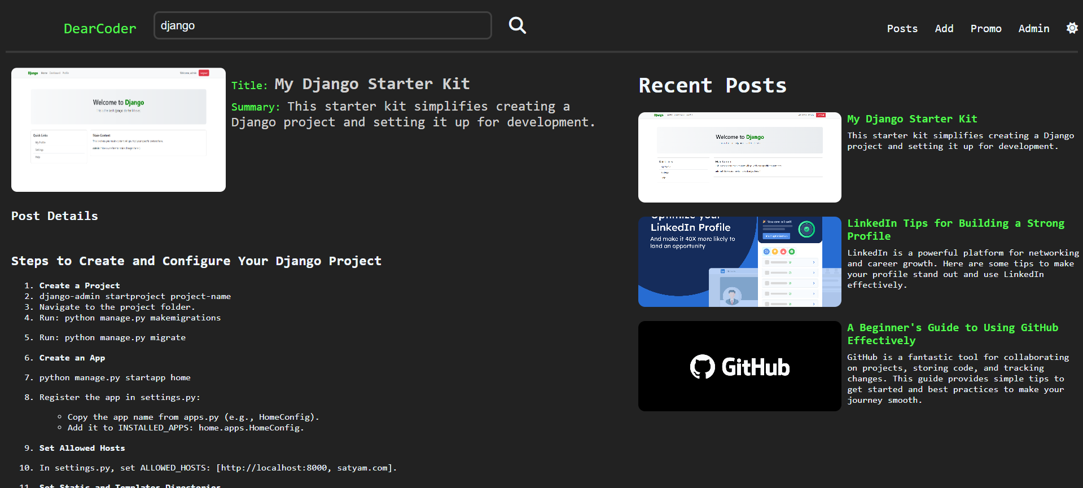Open the main post's Django welcome screenshot
The height and width of the screenshot is (488, 1083).
(119, 130)
